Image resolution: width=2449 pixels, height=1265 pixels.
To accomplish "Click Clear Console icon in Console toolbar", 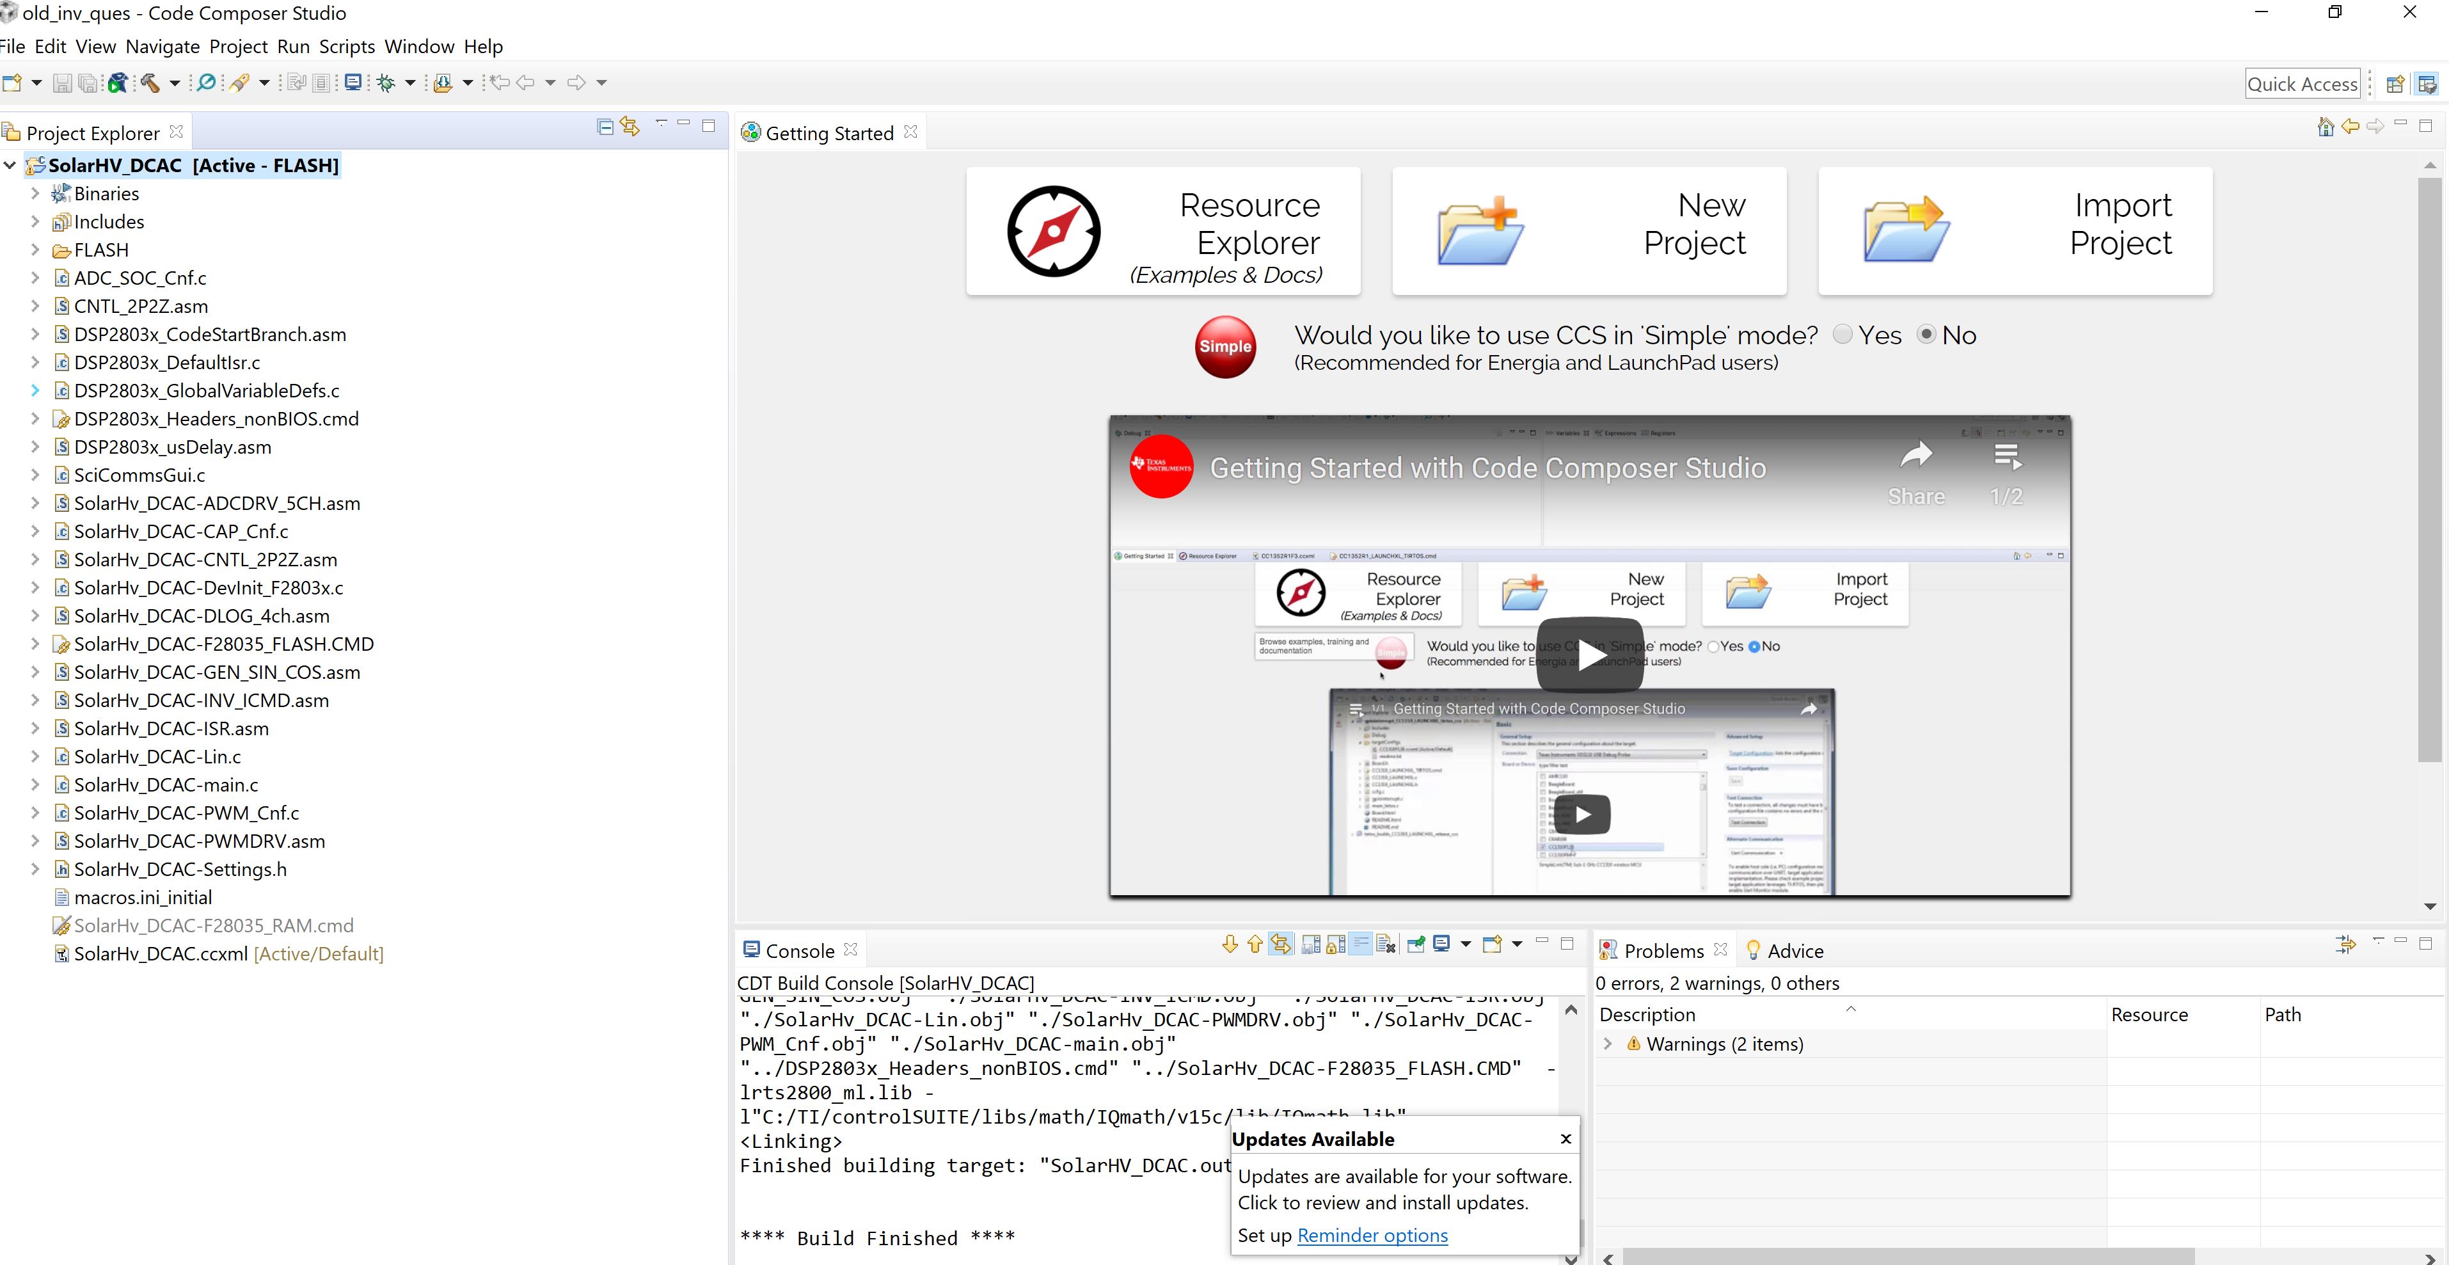I will coord(1385,944).
